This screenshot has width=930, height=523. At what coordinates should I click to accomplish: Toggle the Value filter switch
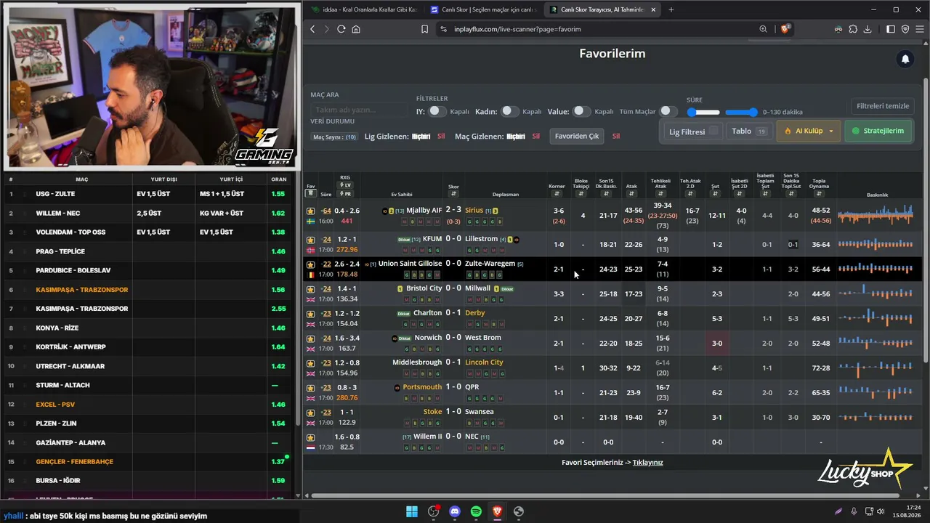[581, 111]
